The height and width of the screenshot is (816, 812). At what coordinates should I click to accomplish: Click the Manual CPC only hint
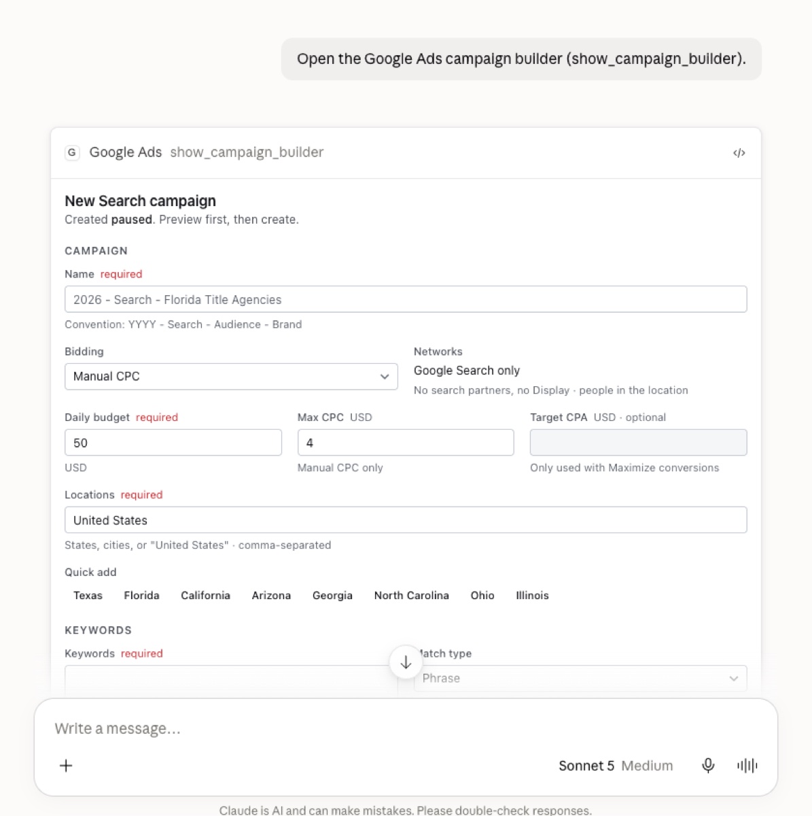(x=340, y=468)
